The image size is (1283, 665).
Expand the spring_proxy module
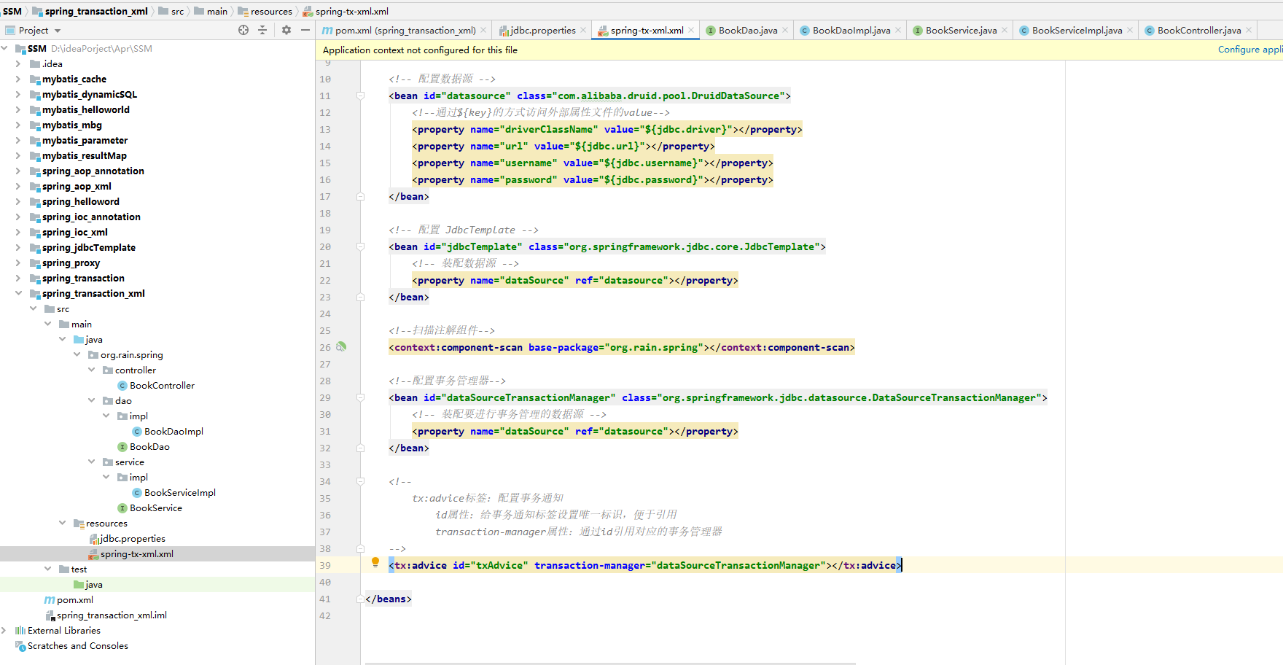pyautogui.click(x=18, y=262)
